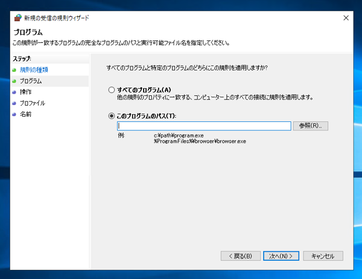Click the すべてのプログラム description text
Image resolution: width=362 pixels, height=279 pixels.
215,97
